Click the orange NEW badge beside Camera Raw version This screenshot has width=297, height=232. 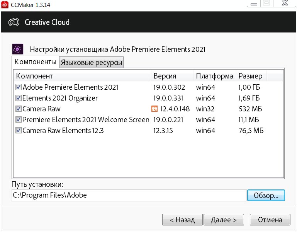pyautogui.click(x=154, y=109)
